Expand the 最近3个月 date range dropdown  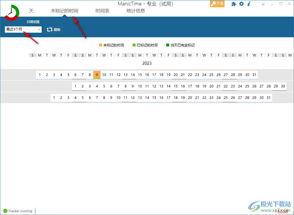(23, 30)
